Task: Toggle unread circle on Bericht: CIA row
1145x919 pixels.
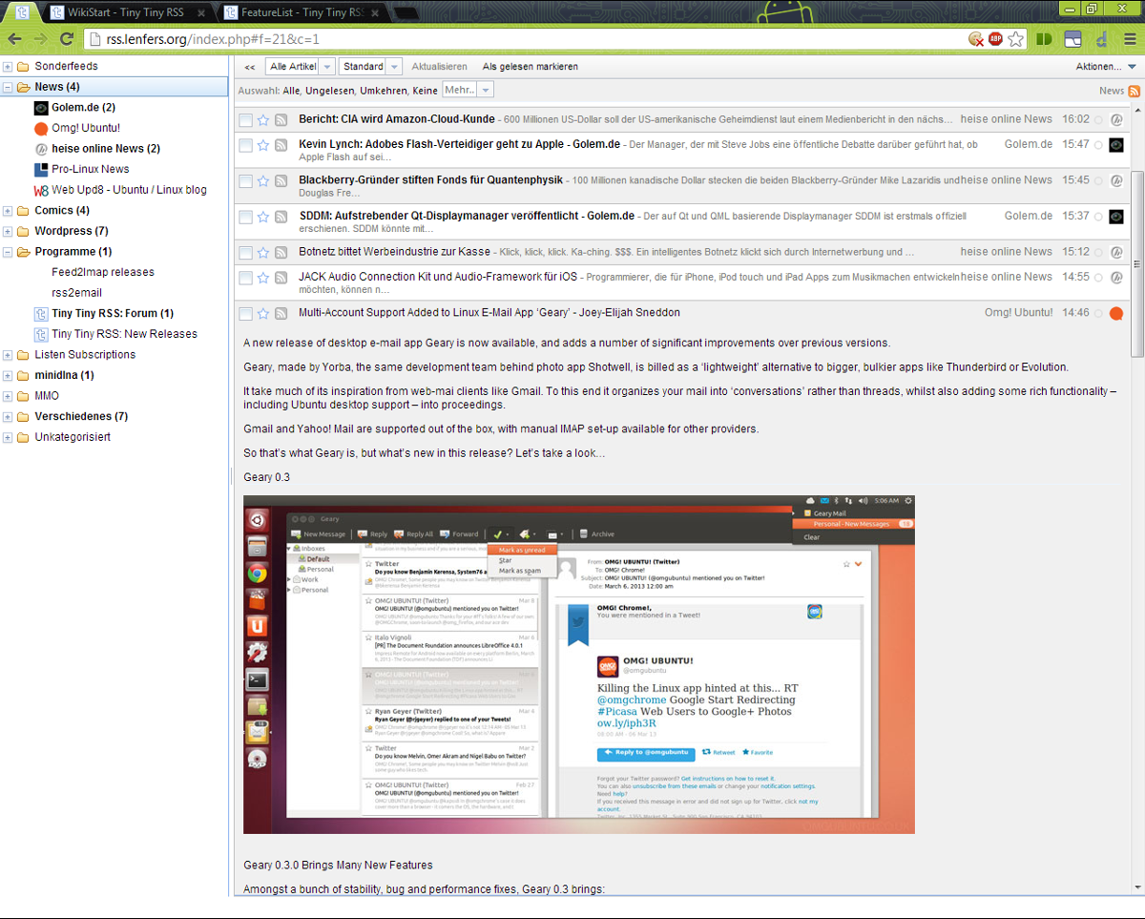Action: pos(1098,120)
